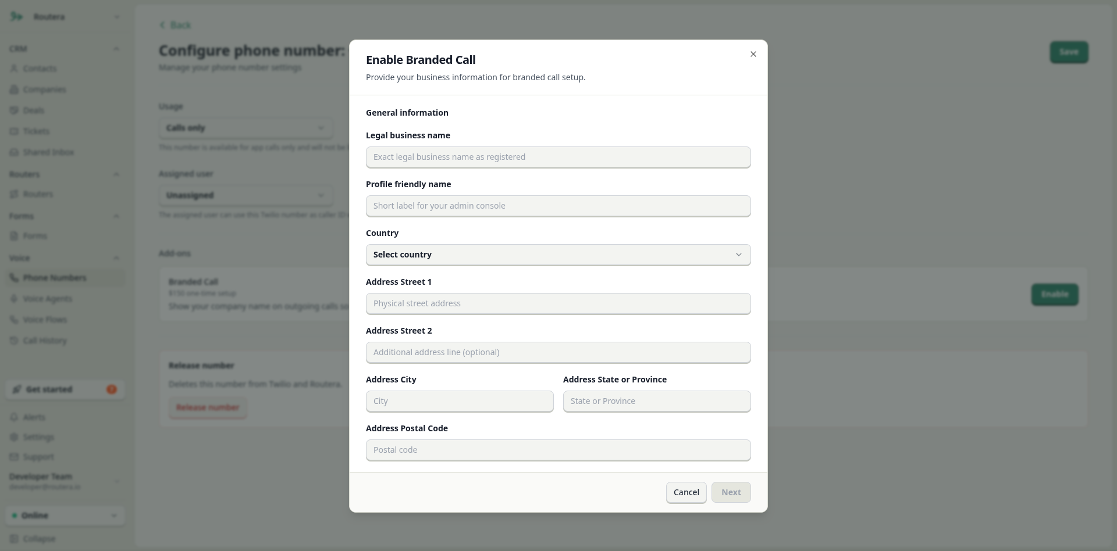Click the Phone Numbers handset icon
Viewport: 1117px width, 551px height.
coord(14,278)
